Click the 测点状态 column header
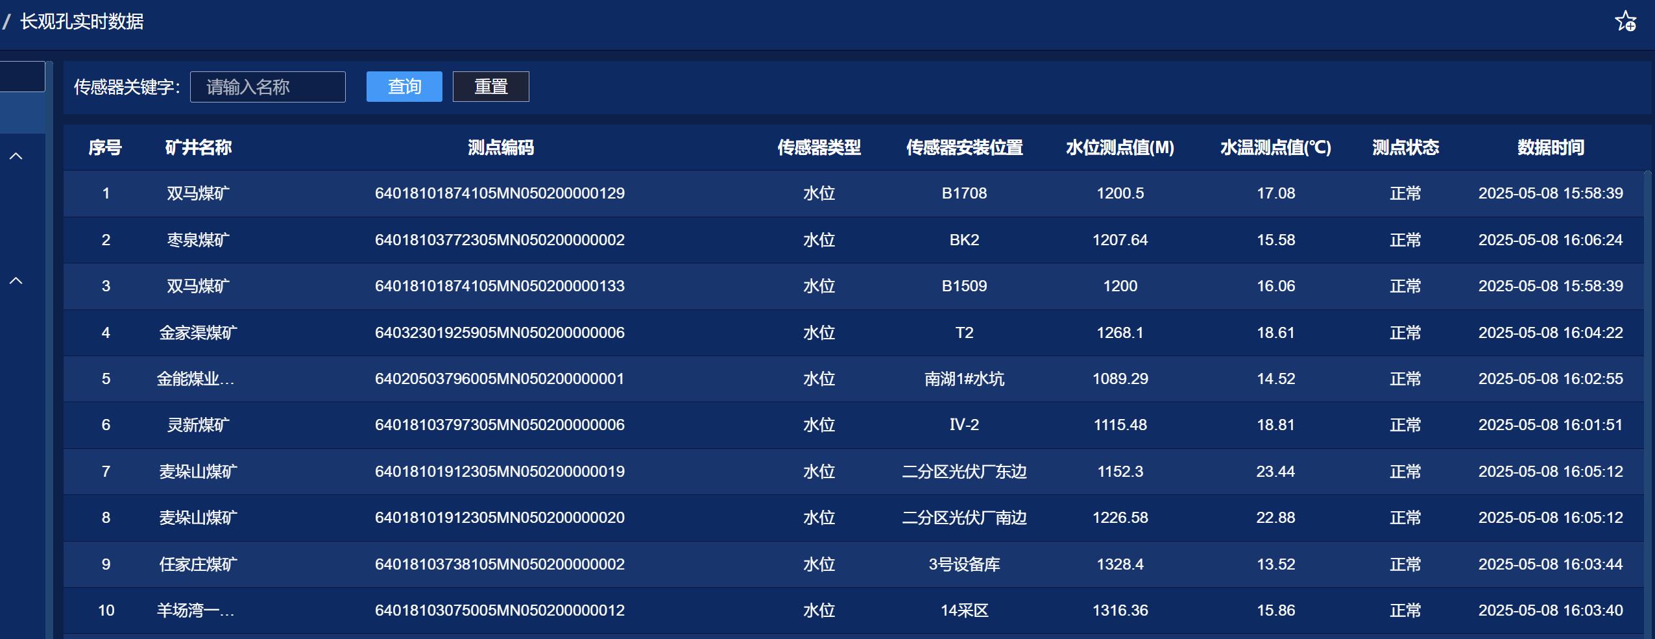The height and width of the screenshot is (639, 1655). point(1406,148)
